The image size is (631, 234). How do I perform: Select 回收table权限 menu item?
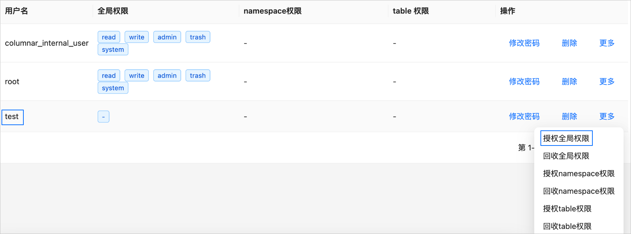coord(567,226)
